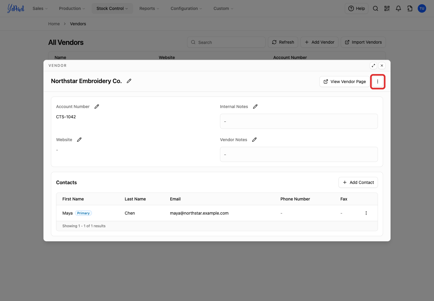Edit the Account Number field

click(97, 107)
